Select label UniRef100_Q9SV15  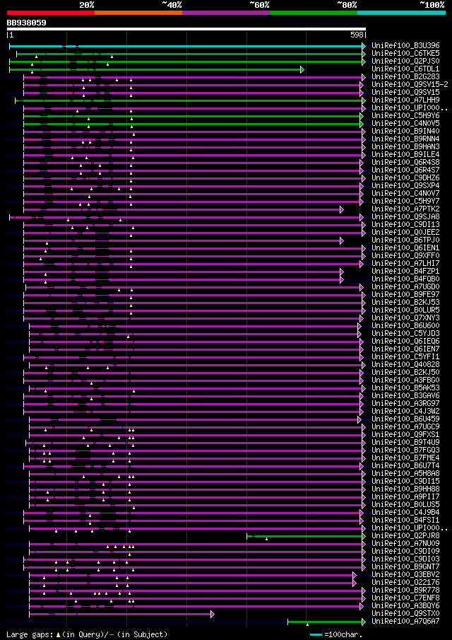point(404,92)
